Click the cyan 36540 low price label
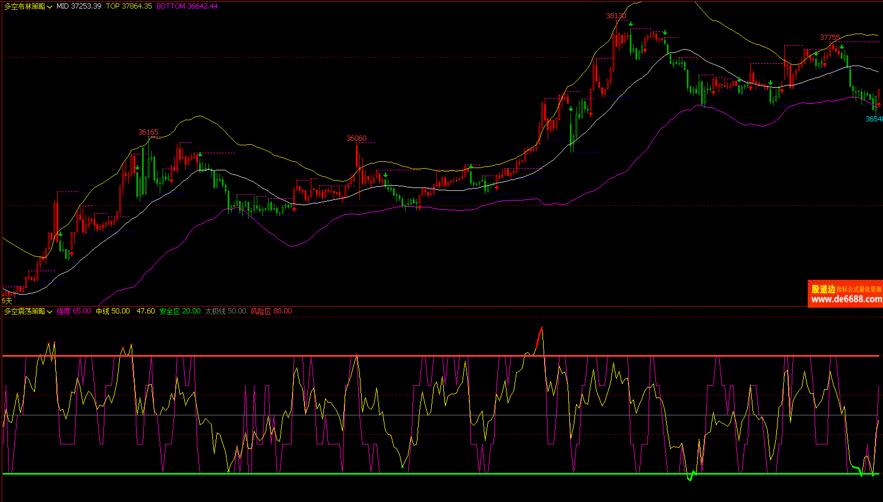This screenshot has width=883, height=502. click(873, 119)
